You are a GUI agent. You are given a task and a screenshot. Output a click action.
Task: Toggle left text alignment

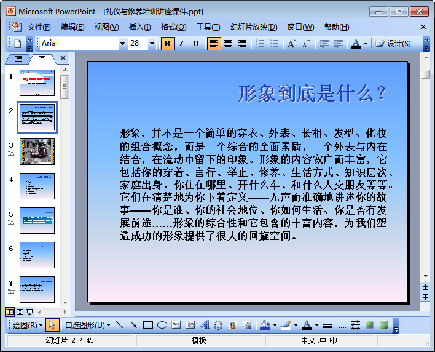click(214, 44)
